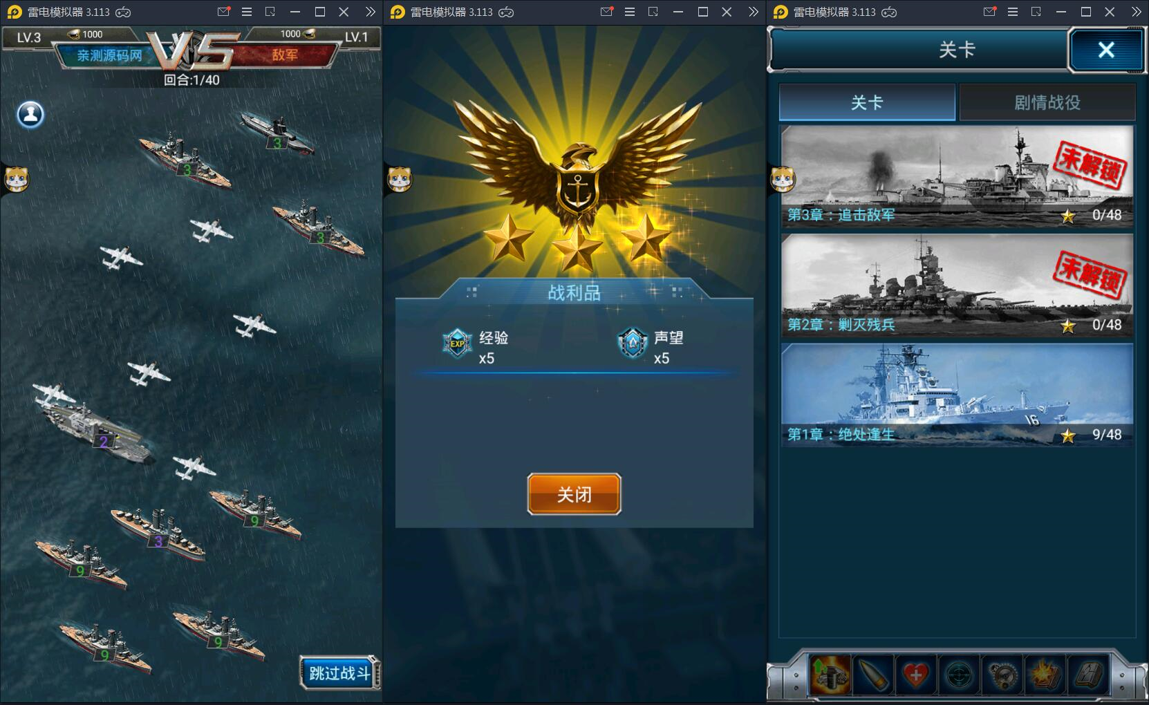The image size is (1149, 705).
Task: Open the mail notification icon in left window
Action: coord(223,12)
